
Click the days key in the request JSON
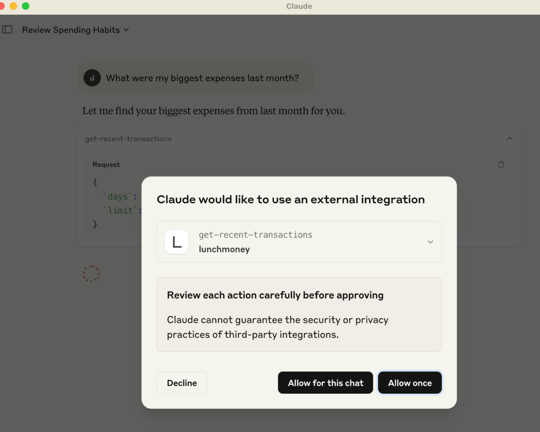click(118, 197)
